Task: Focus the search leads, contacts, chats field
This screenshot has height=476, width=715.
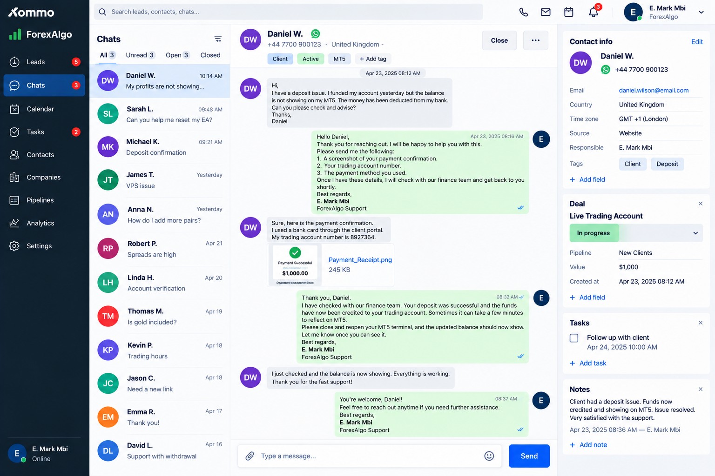Action: tap(289, 12)
